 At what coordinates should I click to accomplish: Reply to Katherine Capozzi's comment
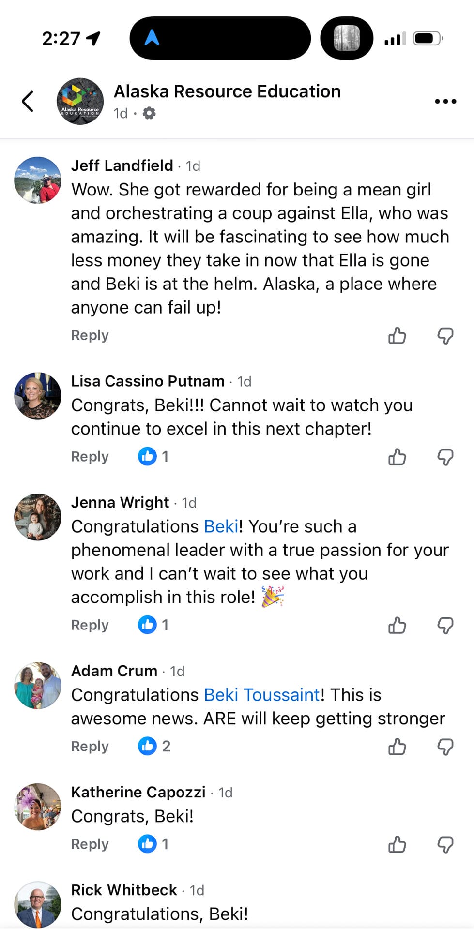pyautogui.click(x=90, y=844)
